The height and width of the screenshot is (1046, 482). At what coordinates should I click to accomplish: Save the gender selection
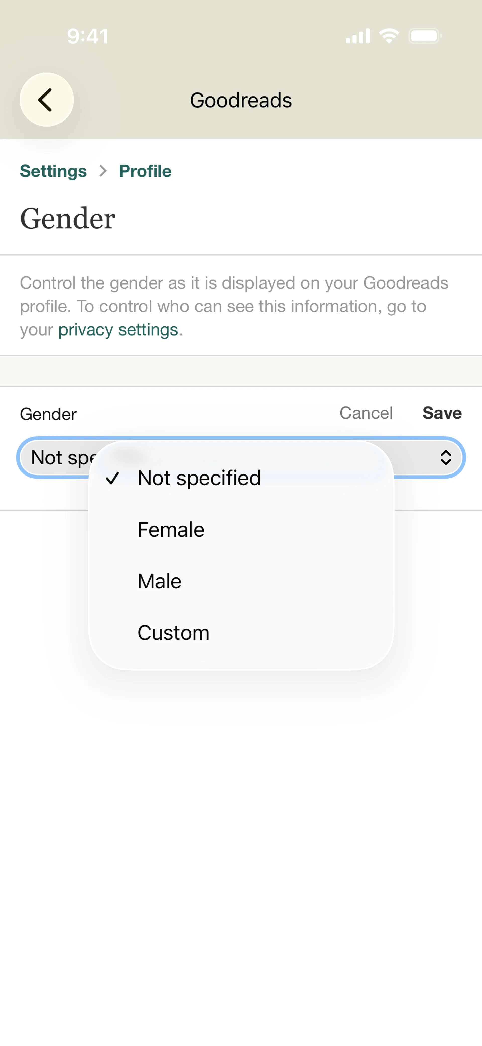[442, 413]
